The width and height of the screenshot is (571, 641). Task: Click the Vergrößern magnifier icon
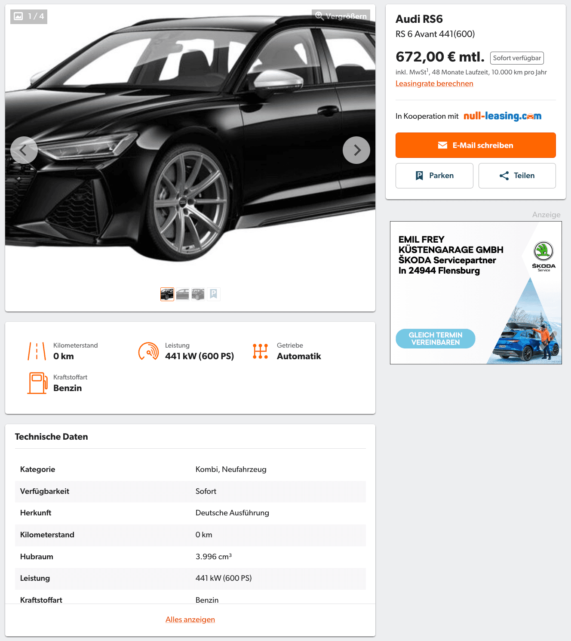click(319, 16)
